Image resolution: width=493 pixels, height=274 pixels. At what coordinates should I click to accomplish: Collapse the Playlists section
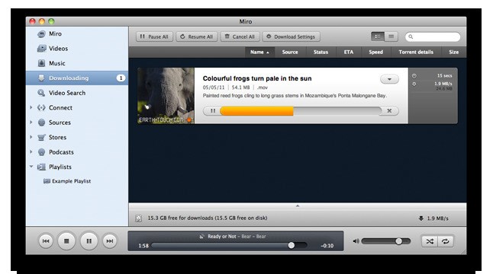31,167
